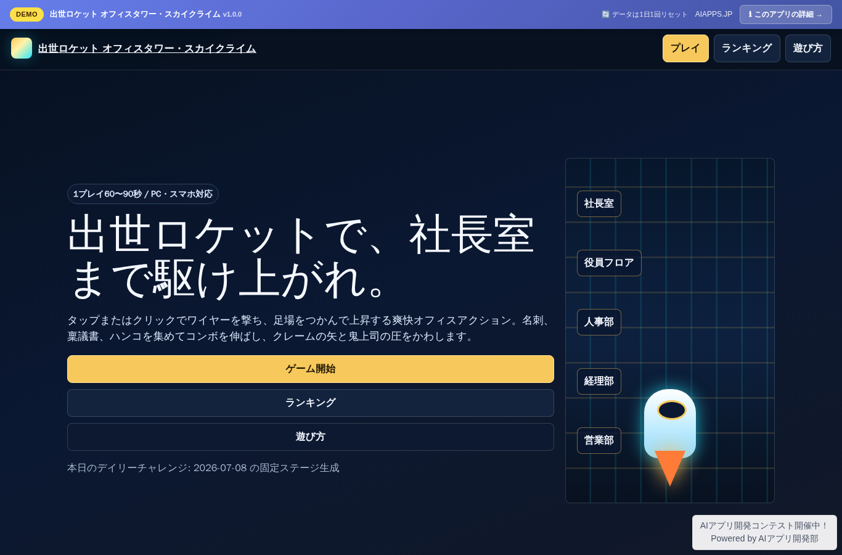Open the 遊び方 header tab
The height and width of the screenshot is (555, 842).
point(807,48)
